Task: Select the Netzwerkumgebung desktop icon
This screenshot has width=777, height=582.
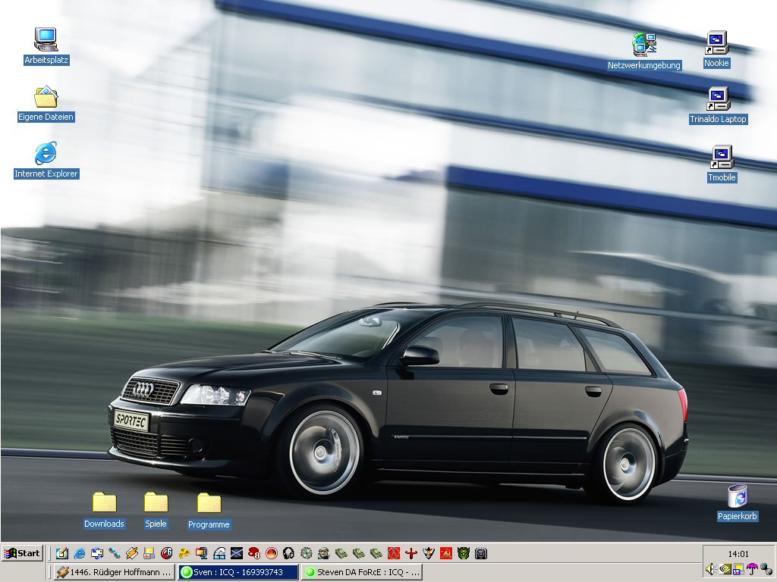Action: tap(644, 45)
